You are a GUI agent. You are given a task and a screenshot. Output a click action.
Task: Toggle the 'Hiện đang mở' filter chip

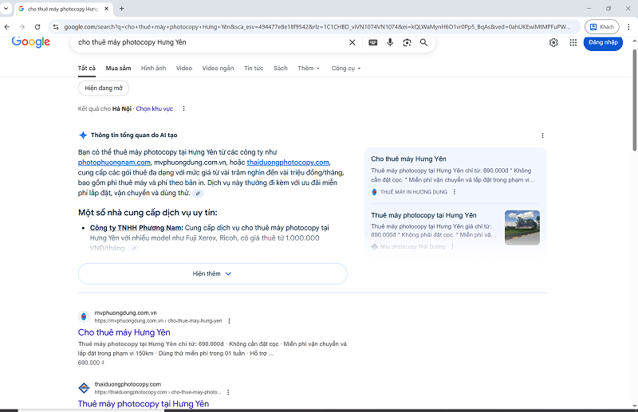pyautogui.click(x=104, y=88)
